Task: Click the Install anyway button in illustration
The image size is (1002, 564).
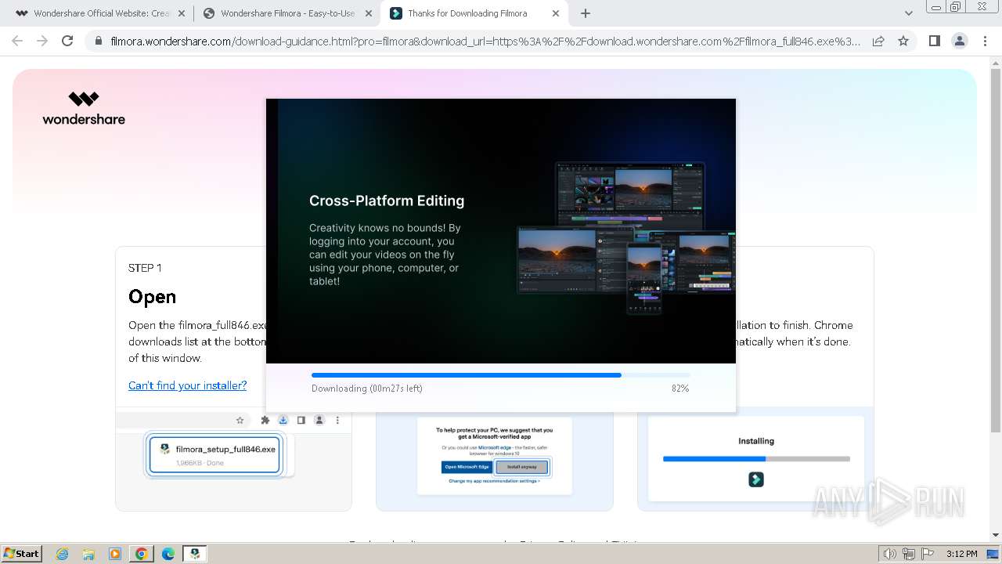Action: click(522, 467)
